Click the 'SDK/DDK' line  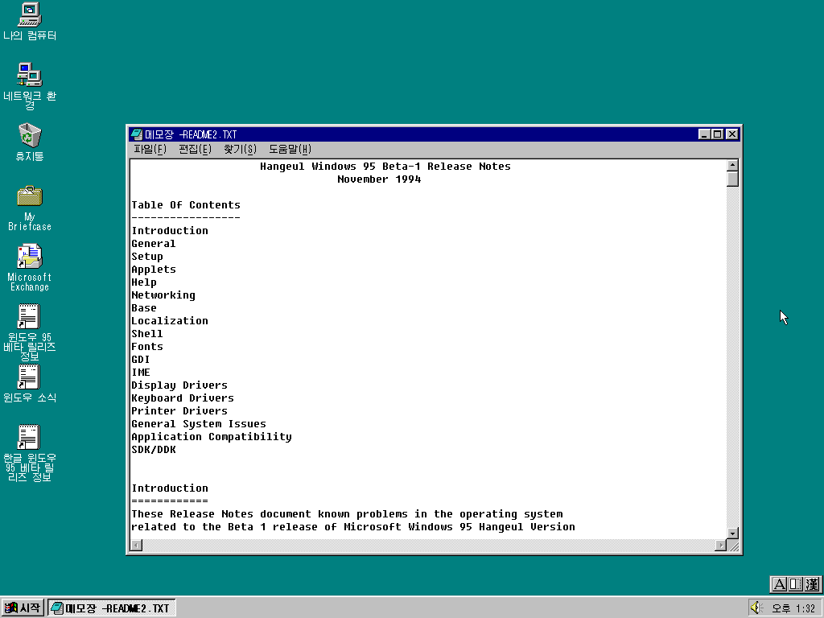pos(154,450)
